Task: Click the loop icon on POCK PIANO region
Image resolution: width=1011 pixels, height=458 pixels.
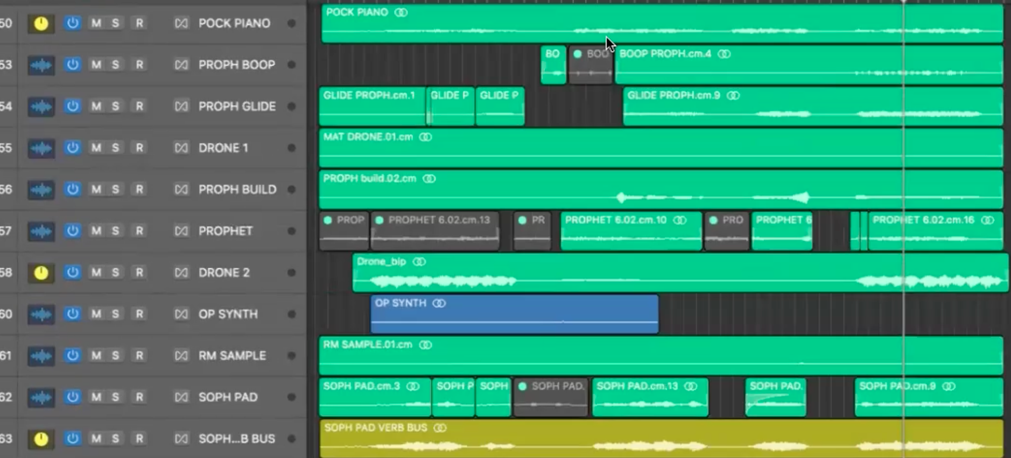Action: tap(401, 12)
